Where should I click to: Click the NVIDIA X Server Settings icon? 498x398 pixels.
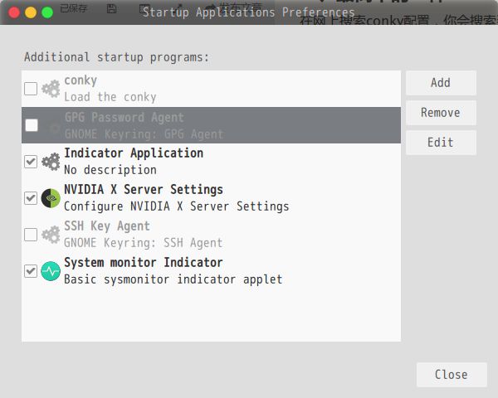(x=51, y=198)
